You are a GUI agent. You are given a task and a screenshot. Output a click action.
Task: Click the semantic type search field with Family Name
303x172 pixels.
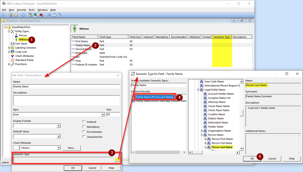point(157,86)
